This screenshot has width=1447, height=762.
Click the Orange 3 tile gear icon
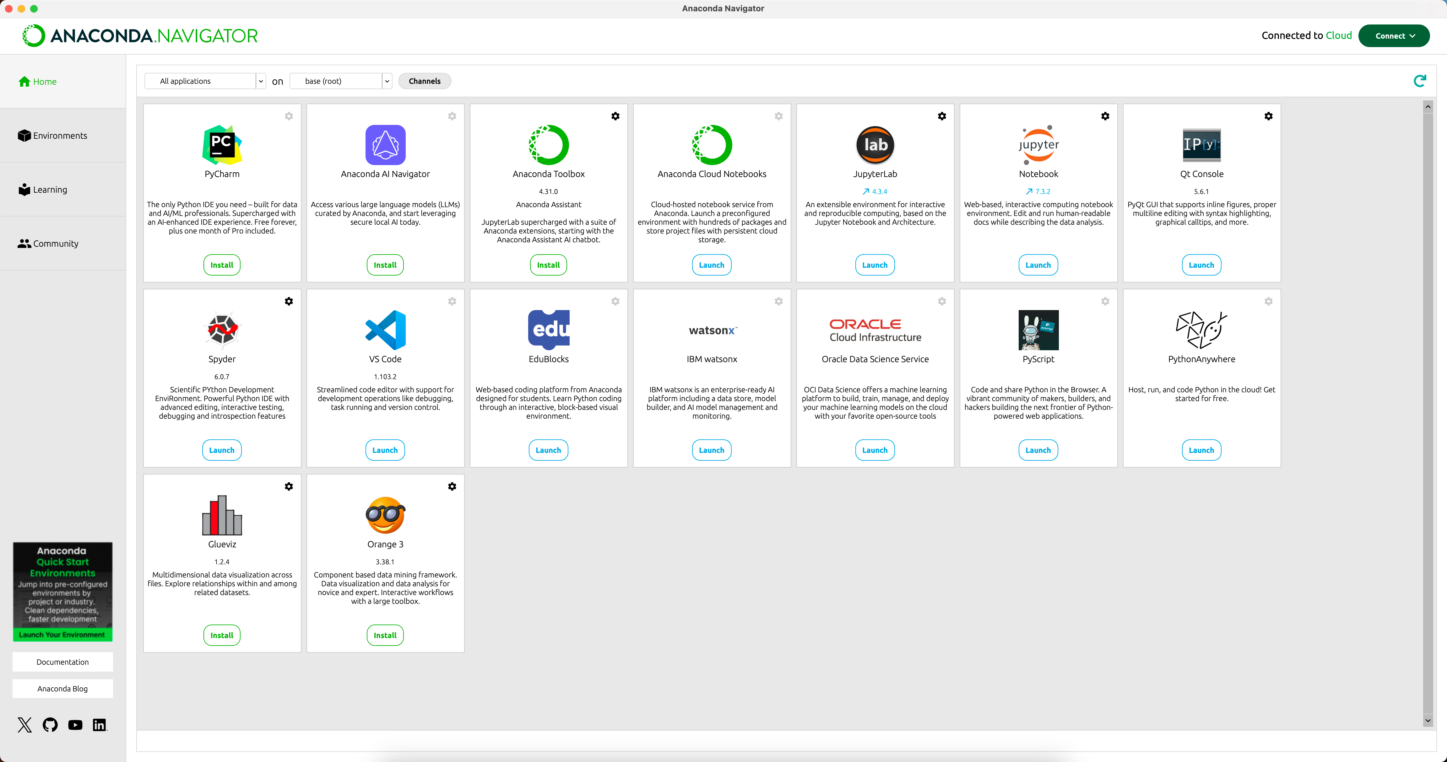pos(452,486)
